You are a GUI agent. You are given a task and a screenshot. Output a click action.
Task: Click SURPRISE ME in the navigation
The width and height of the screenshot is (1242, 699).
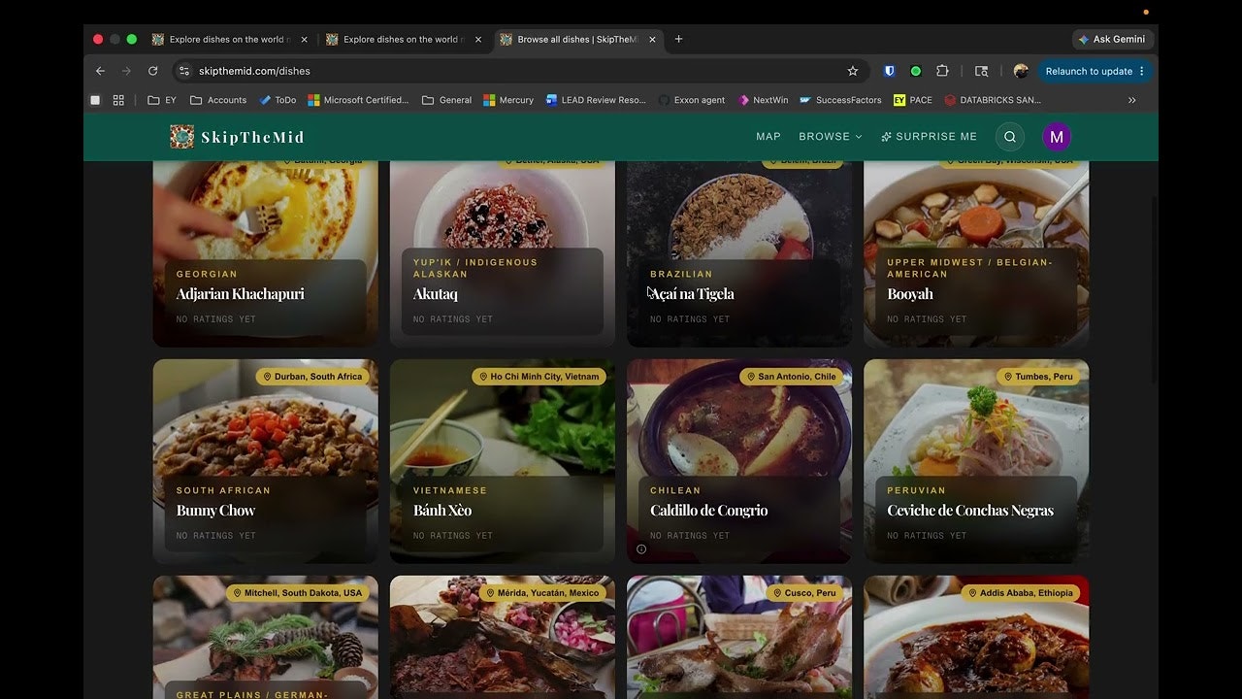(929, 137)
